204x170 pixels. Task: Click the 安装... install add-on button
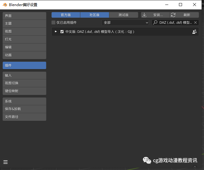155,15
